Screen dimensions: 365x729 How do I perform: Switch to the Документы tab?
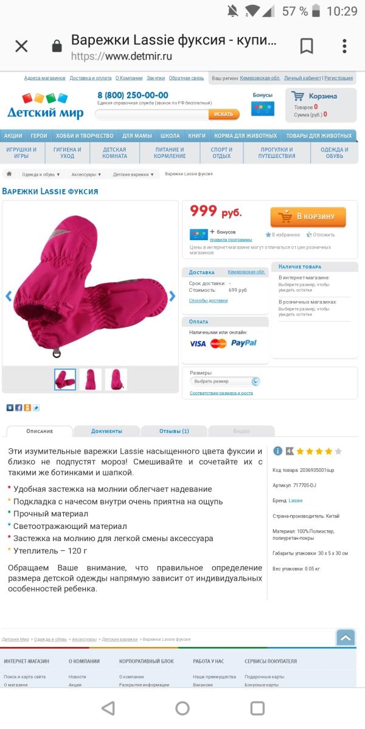click(x=106, y=431)
